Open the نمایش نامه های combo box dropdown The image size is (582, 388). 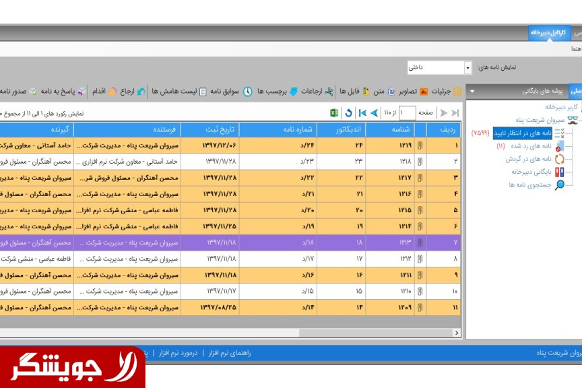(x=467, y=68)
